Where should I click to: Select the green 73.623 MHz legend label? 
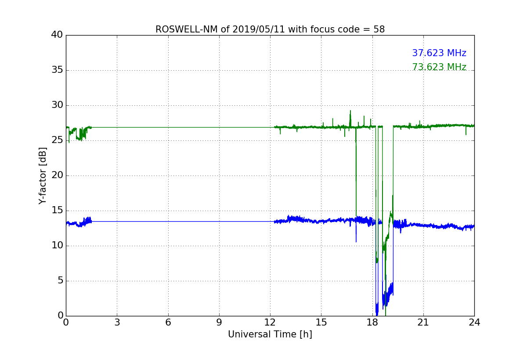pos(439,67)
